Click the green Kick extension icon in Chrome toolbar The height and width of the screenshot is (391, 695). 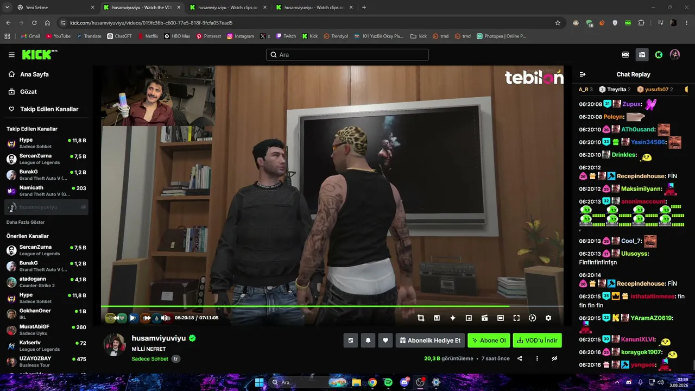pos(628,23)
